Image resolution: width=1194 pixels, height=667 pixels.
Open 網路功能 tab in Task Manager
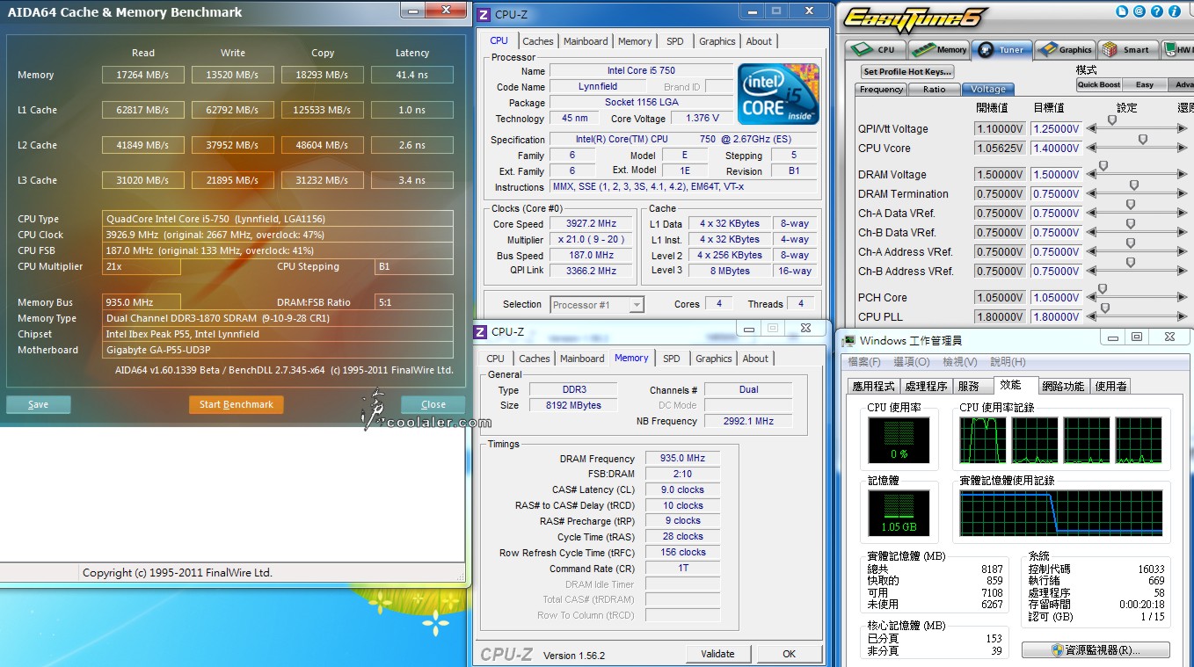1063,387
